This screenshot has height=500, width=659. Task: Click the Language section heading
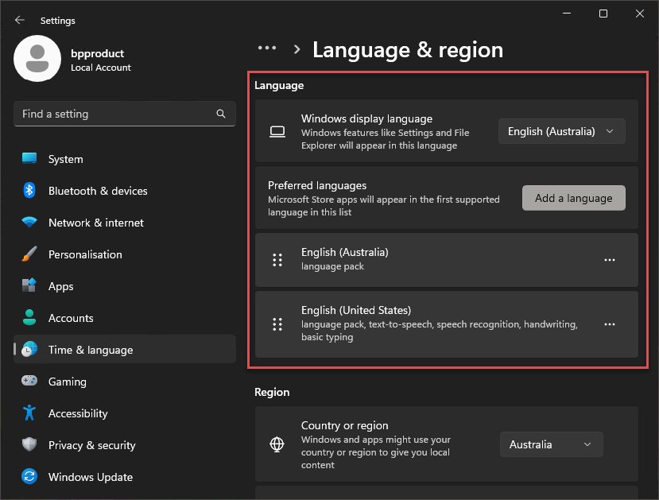point(279,85)
